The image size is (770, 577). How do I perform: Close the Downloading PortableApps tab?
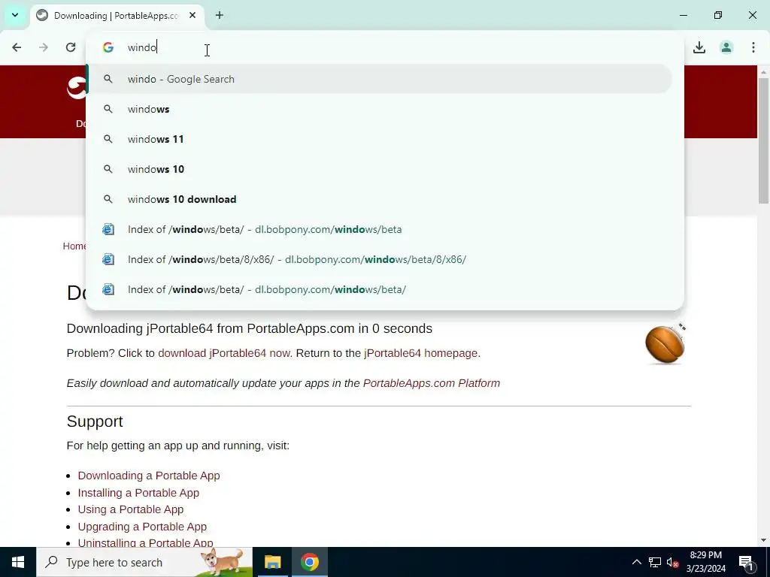[x=192, y=15]
